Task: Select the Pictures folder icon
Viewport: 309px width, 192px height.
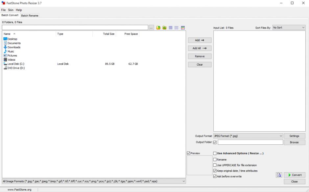Action: click(x=5, y=55)
